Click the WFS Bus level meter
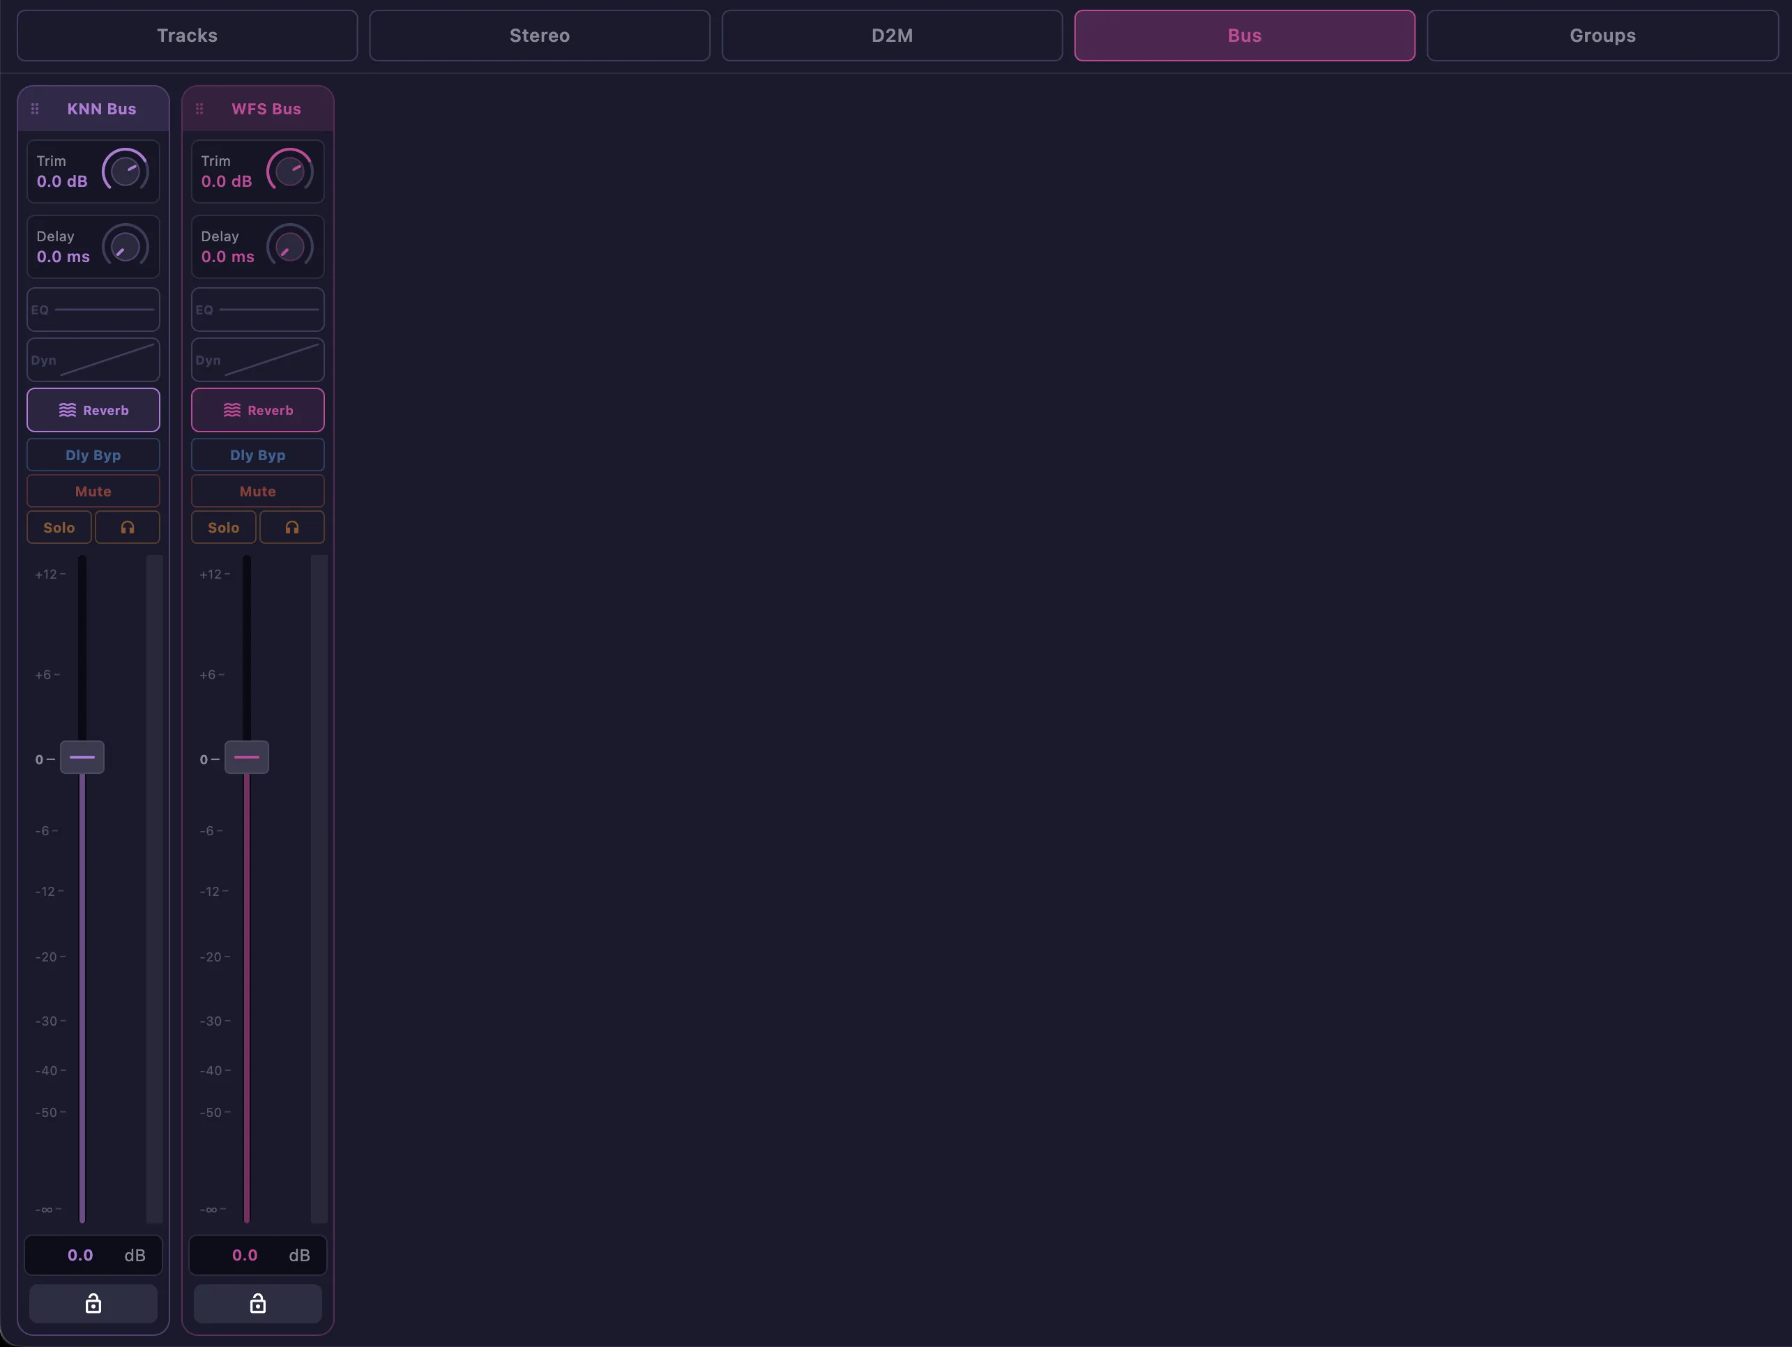The width and height of the screenshot is (1792, 1347). tap(319, 888)
